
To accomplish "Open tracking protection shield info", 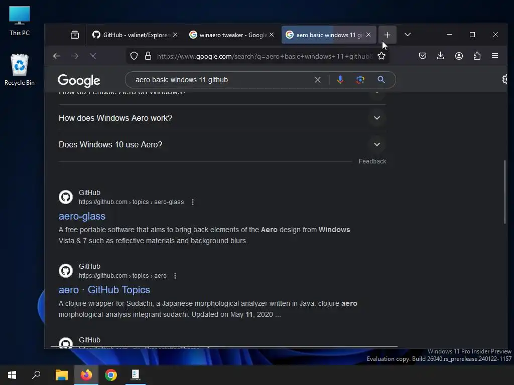I will click(x=134, y=56).
